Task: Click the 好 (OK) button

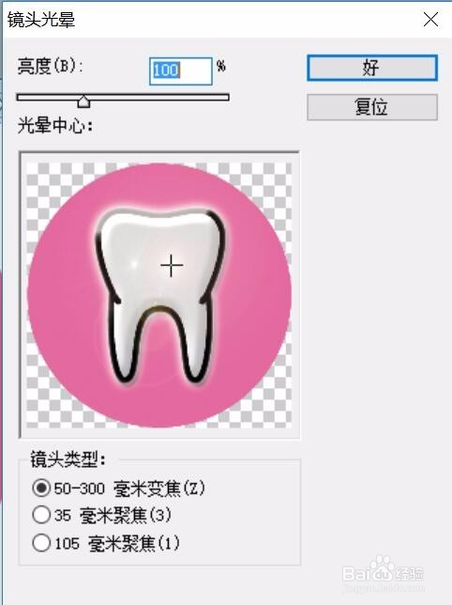Action: (372, 69)
